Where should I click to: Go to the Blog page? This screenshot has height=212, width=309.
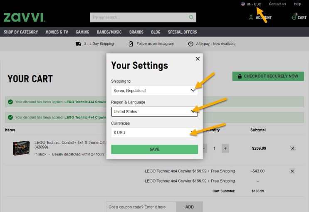click(x=156, y=32)
